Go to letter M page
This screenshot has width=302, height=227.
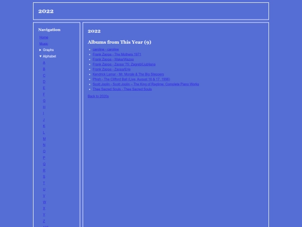pos(44,139)
